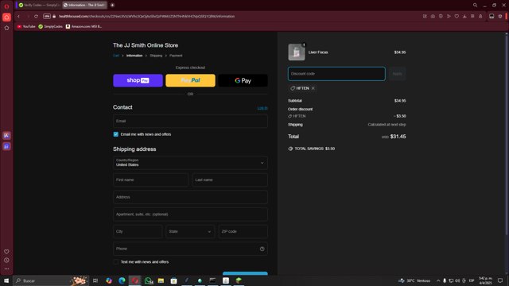Image resolution: width=509 pixels, height=286 pixels.
Task: Switch to Verify Codes SimplyCodes tab
Action: coord(39,6)
